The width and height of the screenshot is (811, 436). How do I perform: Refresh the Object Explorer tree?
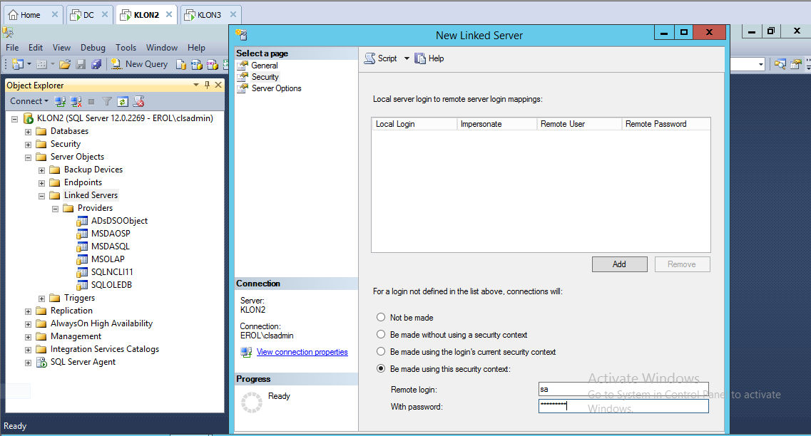123,101
